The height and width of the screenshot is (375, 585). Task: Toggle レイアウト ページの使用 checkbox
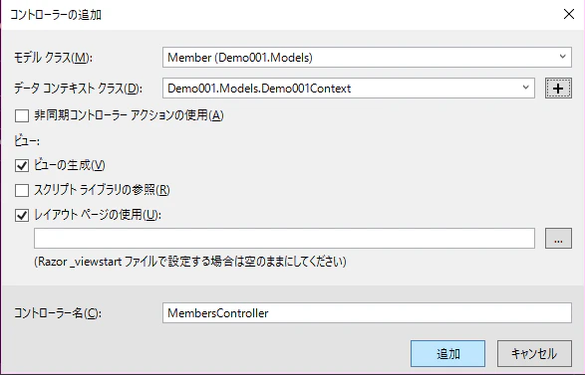click(x=22, y=215)
